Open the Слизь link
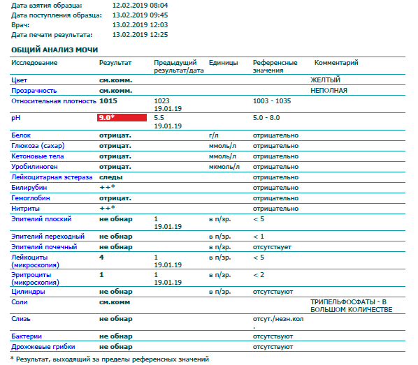This screenshot has height=365, width=418. click(21, 319)
